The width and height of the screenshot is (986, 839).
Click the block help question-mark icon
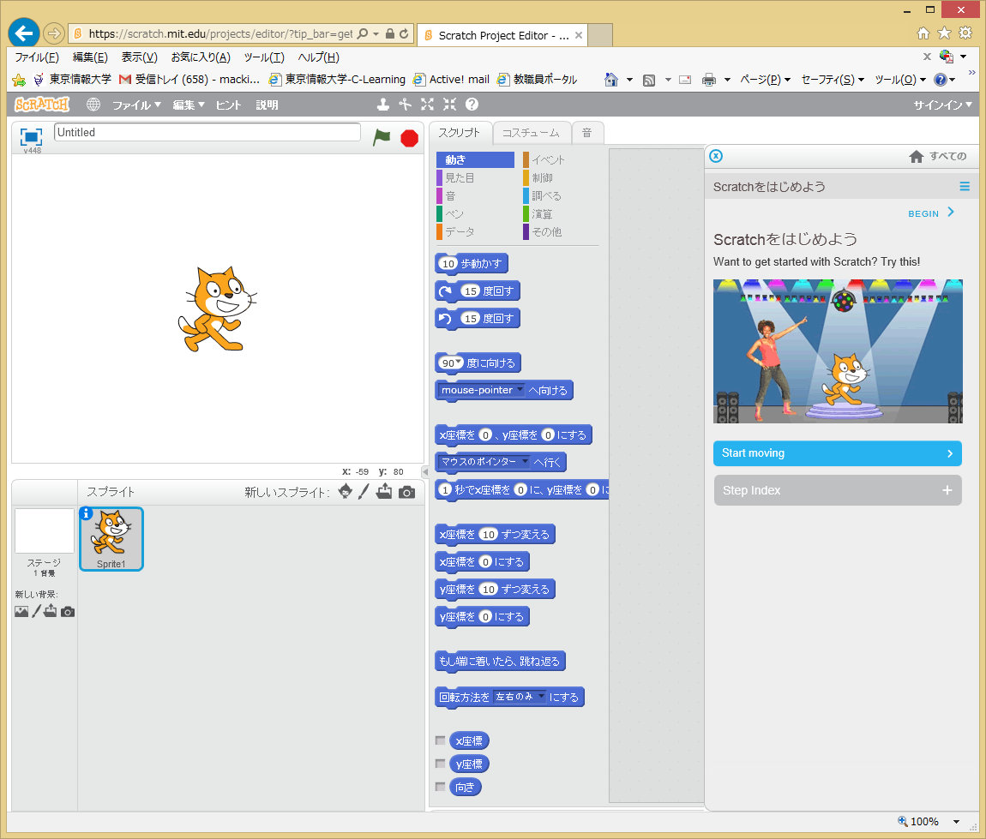click(472, 105)
